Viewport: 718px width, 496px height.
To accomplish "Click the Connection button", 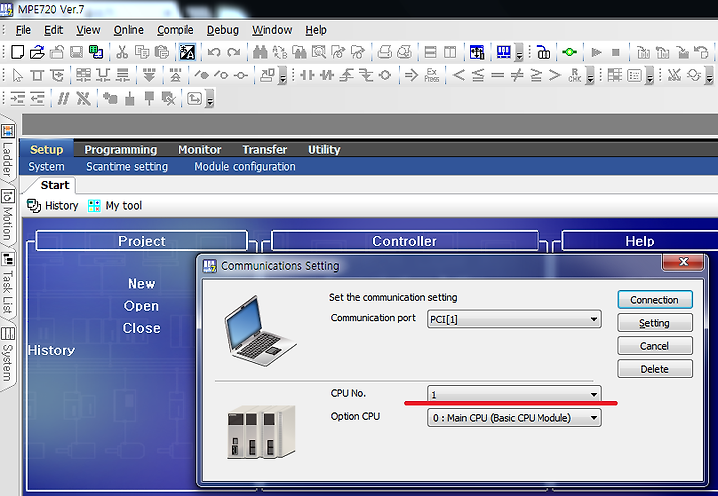I will coord(655,300).
